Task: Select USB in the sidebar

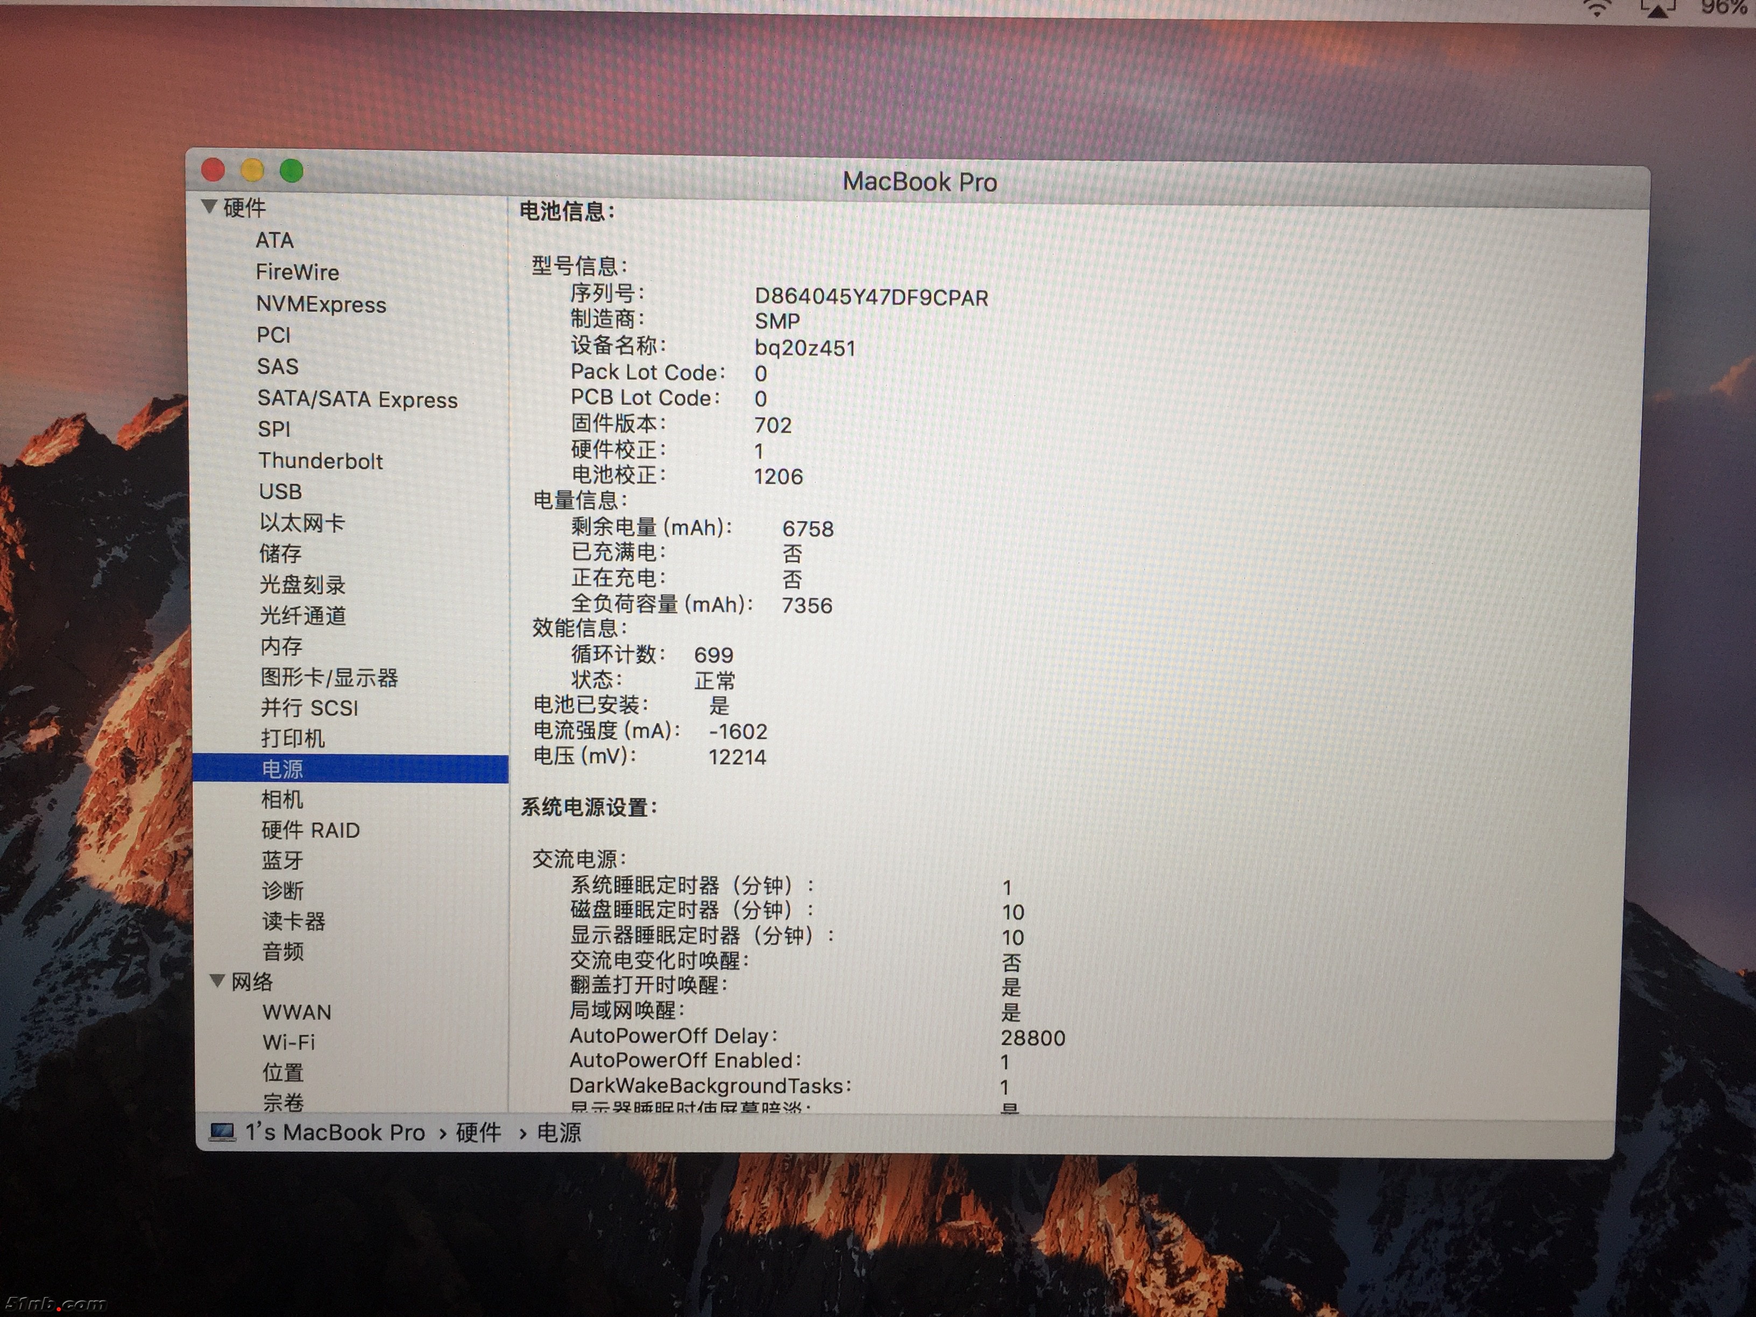Action: 280,491
